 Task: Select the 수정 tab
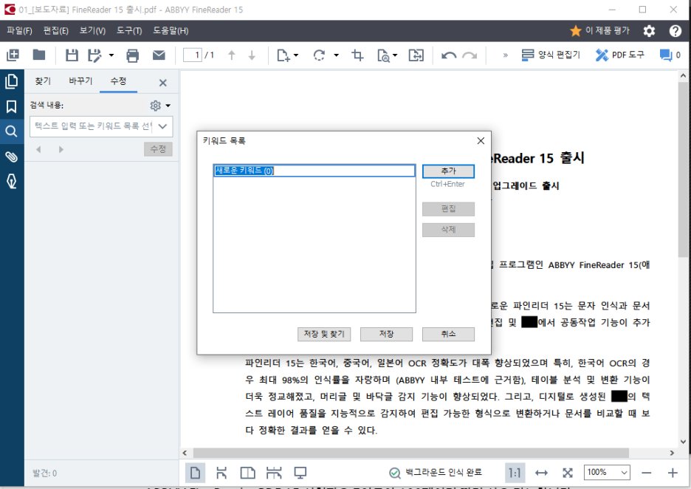tap(118, 81)
